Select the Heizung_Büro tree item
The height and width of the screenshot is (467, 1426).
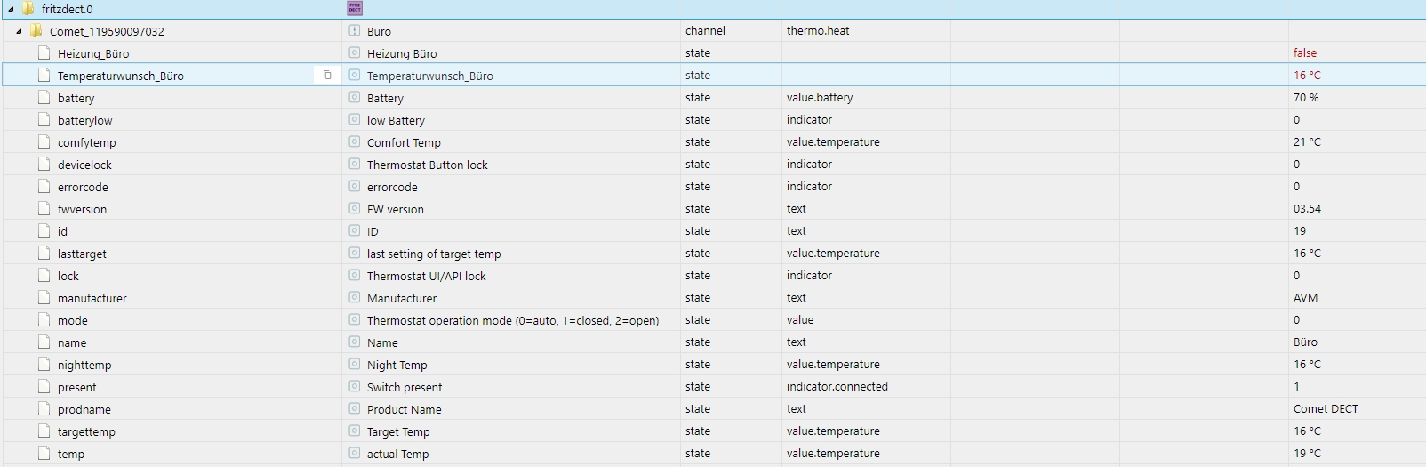93,53
